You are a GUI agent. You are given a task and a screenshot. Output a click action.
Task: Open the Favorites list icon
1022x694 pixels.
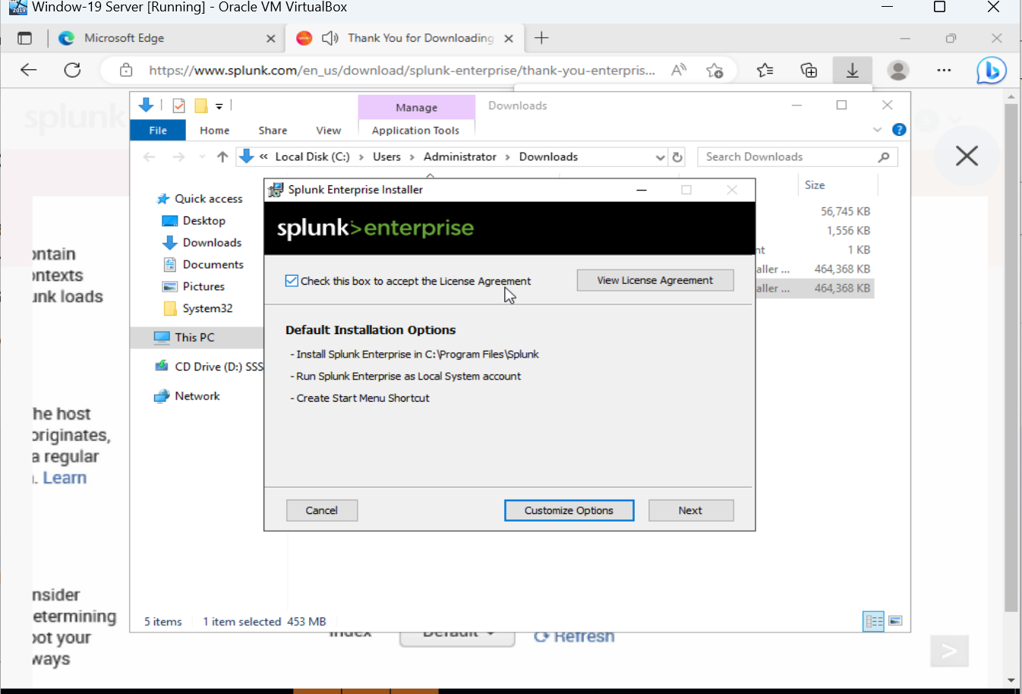pyautogui.click(x=765, y=71)
